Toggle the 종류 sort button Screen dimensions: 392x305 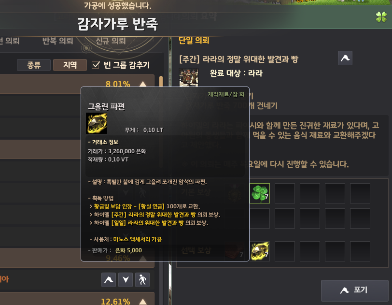click(34, 65)
